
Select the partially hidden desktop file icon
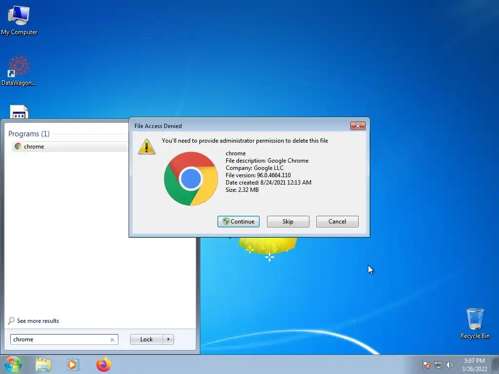click(19, 112)
